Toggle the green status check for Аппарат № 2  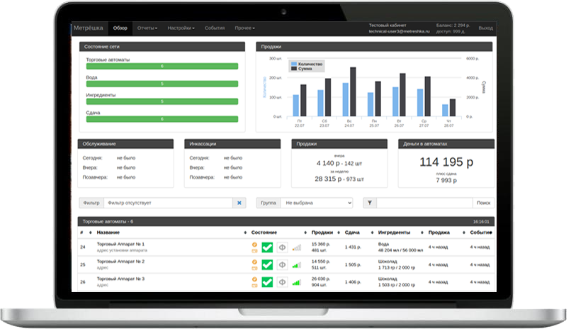pyautogui.click(x=266, y=265)
